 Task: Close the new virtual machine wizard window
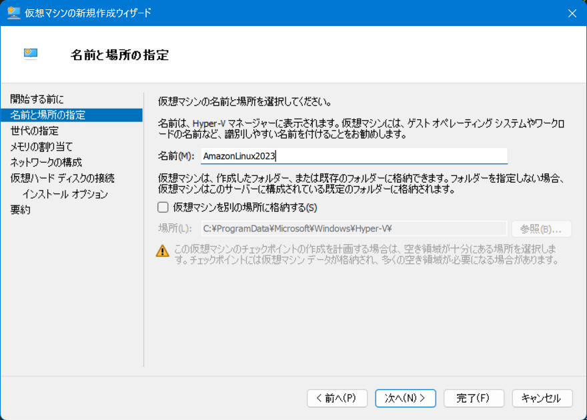coord(572,13)
